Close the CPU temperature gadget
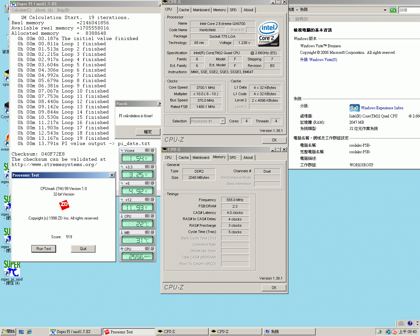The height and width of the screenshot is (336, 420). (x=153, y=216)
